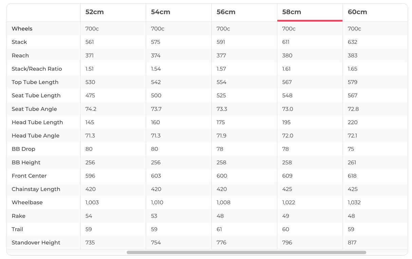The height and width of the screenshot is (259, 412).
Task: Click the Stack/Reach Ratio row label
Action: pos(37,69)
